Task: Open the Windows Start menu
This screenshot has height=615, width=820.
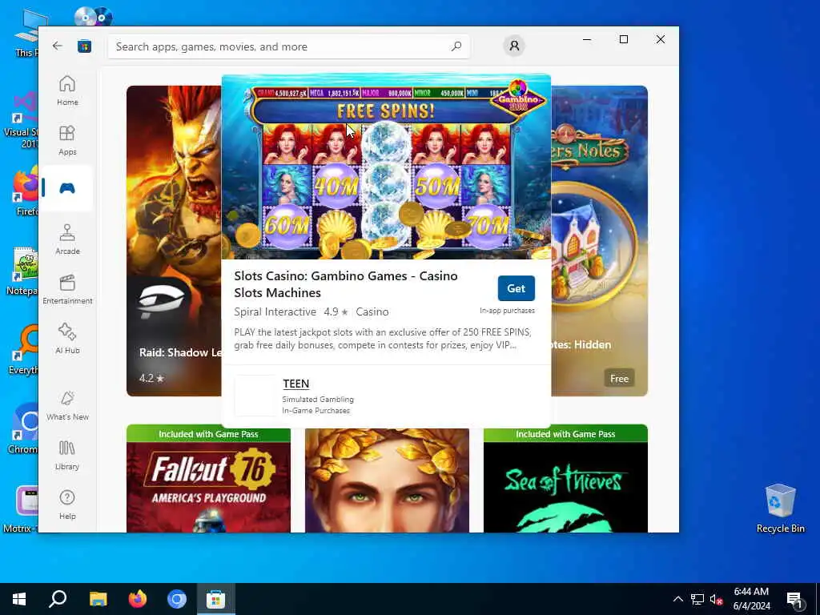Action: (19, 599)
